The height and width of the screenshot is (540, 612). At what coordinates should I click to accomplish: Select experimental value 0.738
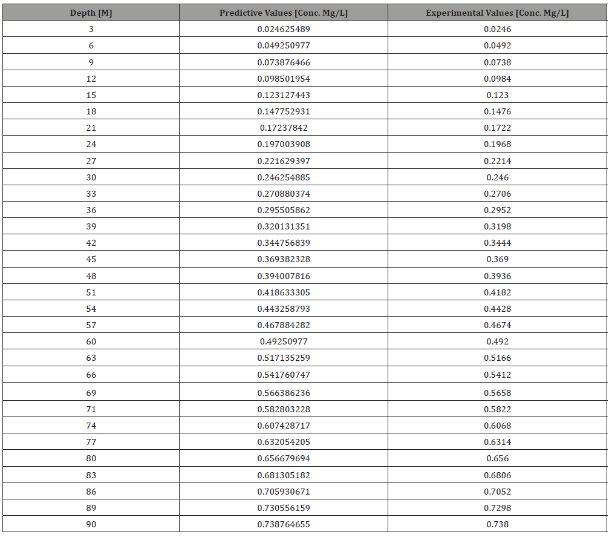[x=498, y=525]
